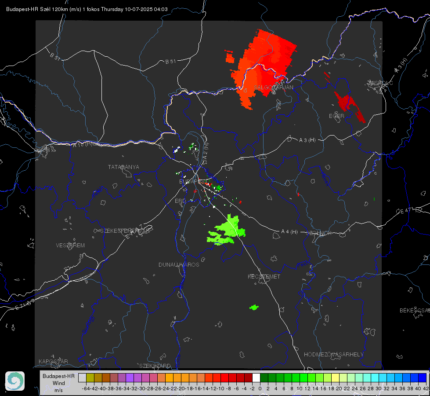Image resolution: width=430 pixels, height=396 pixels.
Task: Click the legend scale value 42
Action: point(426,389)
